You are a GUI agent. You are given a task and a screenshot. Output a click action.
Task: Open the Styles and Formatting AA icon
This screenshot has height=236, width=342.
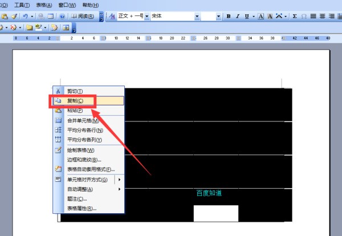pyautogui.click(x=112, y=17)
